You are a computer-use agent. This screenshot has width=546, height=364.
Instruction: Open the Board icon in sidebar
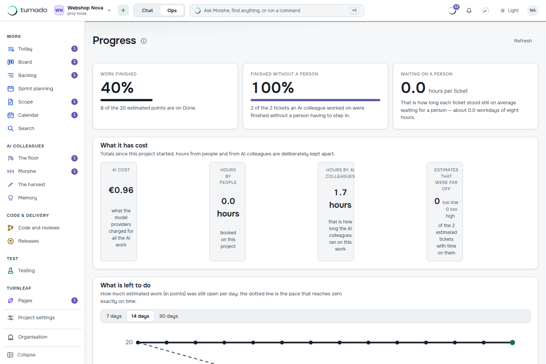click(11, 62)
